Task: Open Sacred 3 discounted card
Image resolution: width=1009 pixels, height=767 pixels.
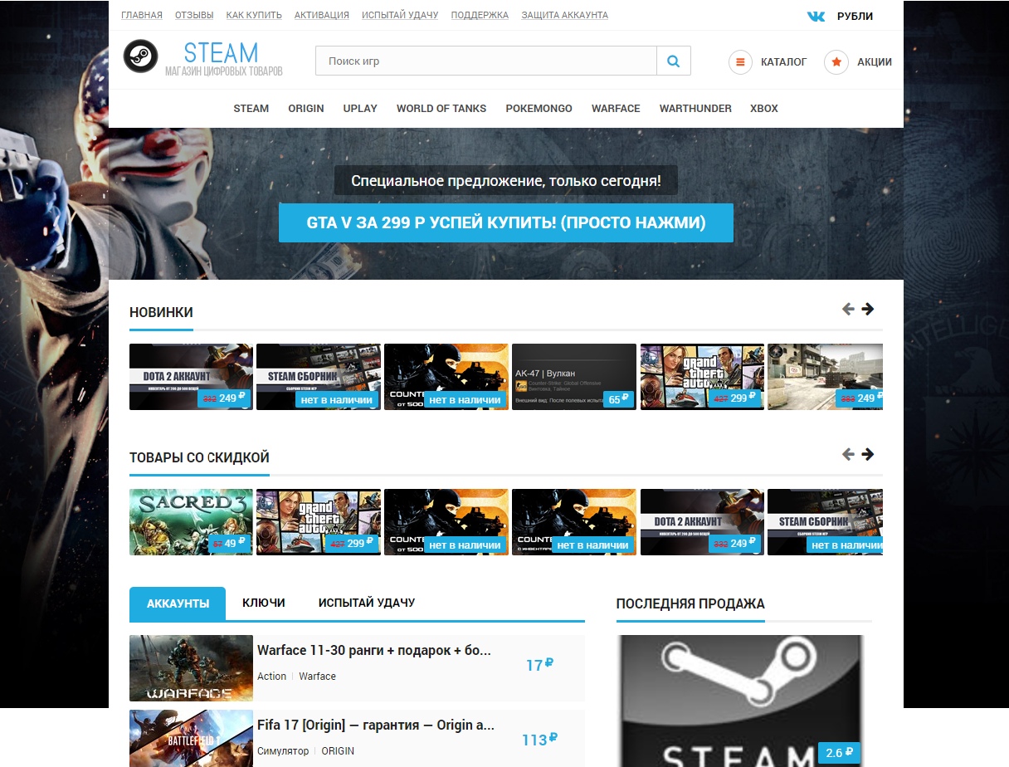Action: pos(191,522)
